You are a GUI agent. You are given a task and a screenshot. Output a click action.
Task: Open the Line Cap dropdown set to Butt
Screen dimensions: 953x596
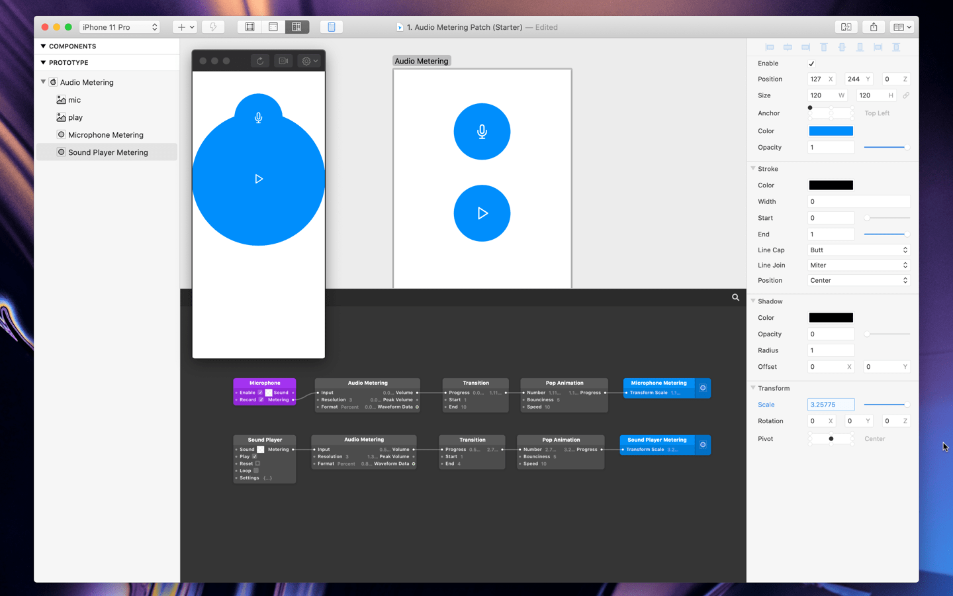click(858, 250)
